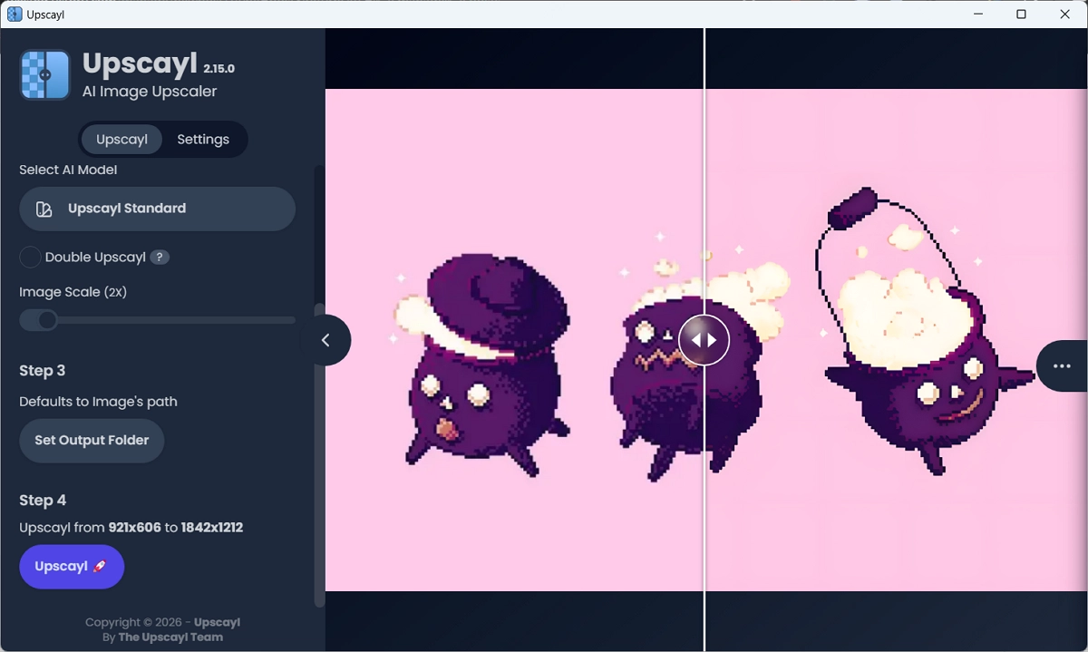Screen dimensions: 1088x652
Task: Click the 'Step 4' heading
Action: pyautogui.click(x=43, y=500)
